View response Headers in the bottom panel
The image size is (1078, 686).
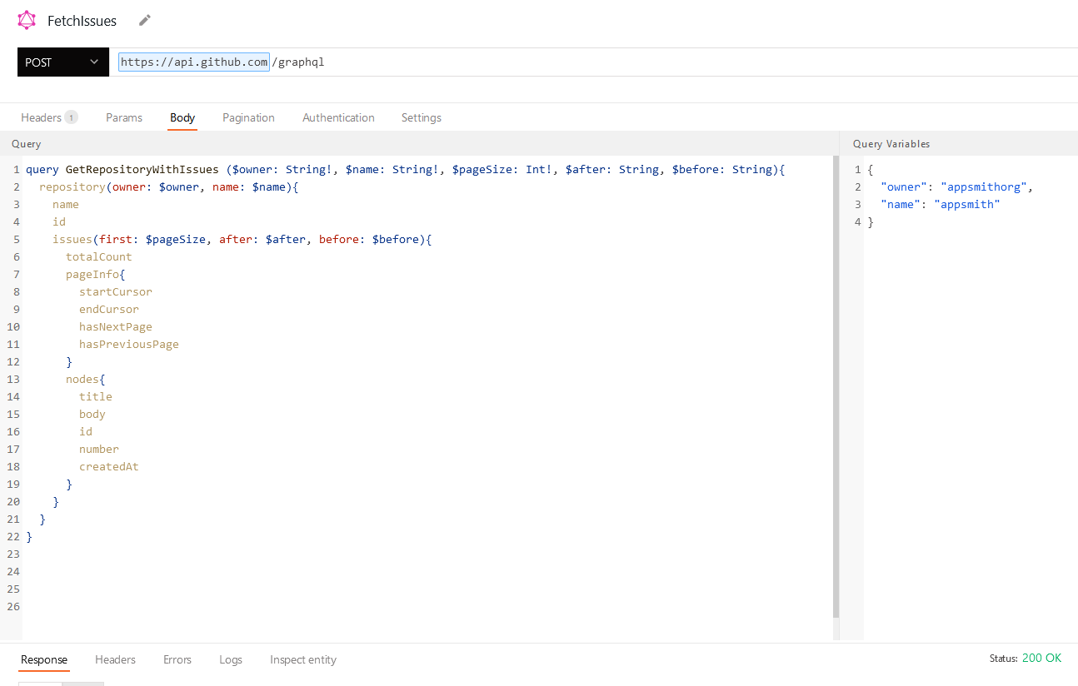click(x=115, y=659)
